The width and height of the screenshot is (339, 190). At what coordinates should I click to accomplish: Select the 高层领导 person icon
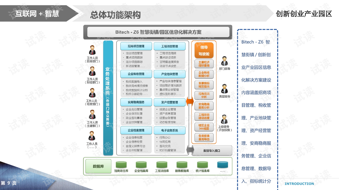[x=225, y=89]
